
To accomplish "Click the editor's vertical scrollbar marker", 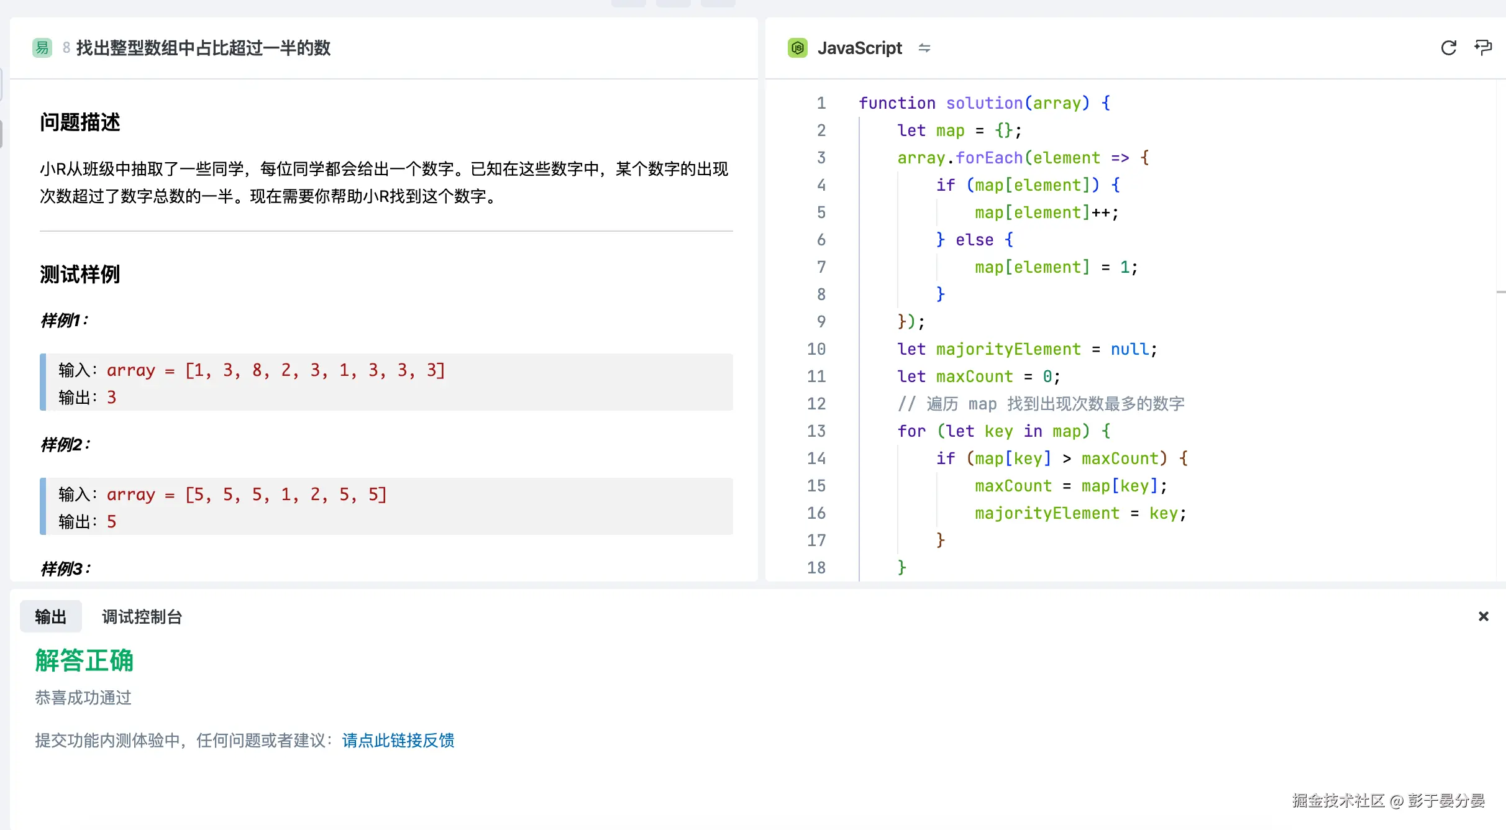I will tap(1500, 291).
